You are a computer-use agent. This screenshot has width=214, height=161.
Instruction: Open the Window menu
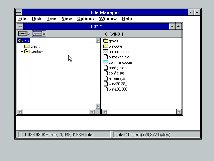[108, 19]
